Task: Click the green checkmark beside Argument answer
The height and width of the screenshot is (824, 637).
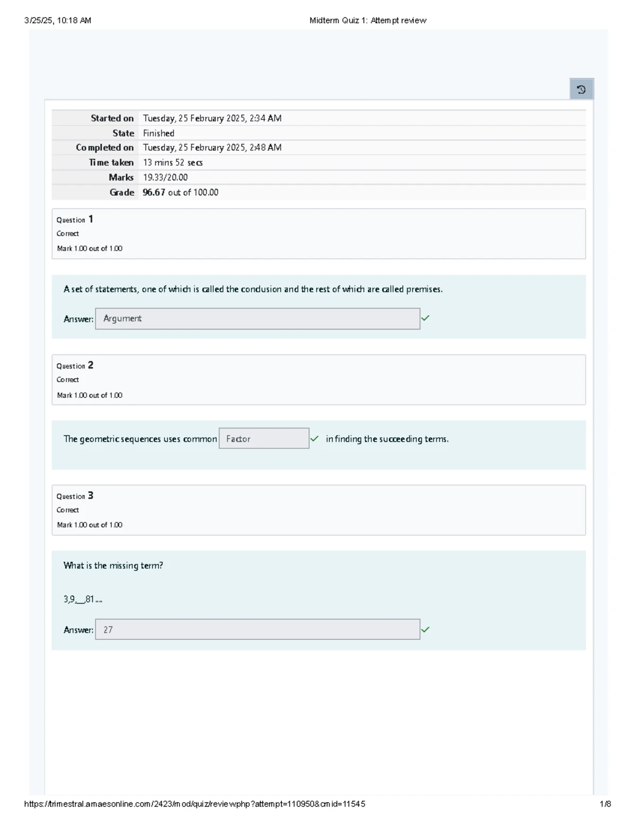Action: tap(425, 318)
